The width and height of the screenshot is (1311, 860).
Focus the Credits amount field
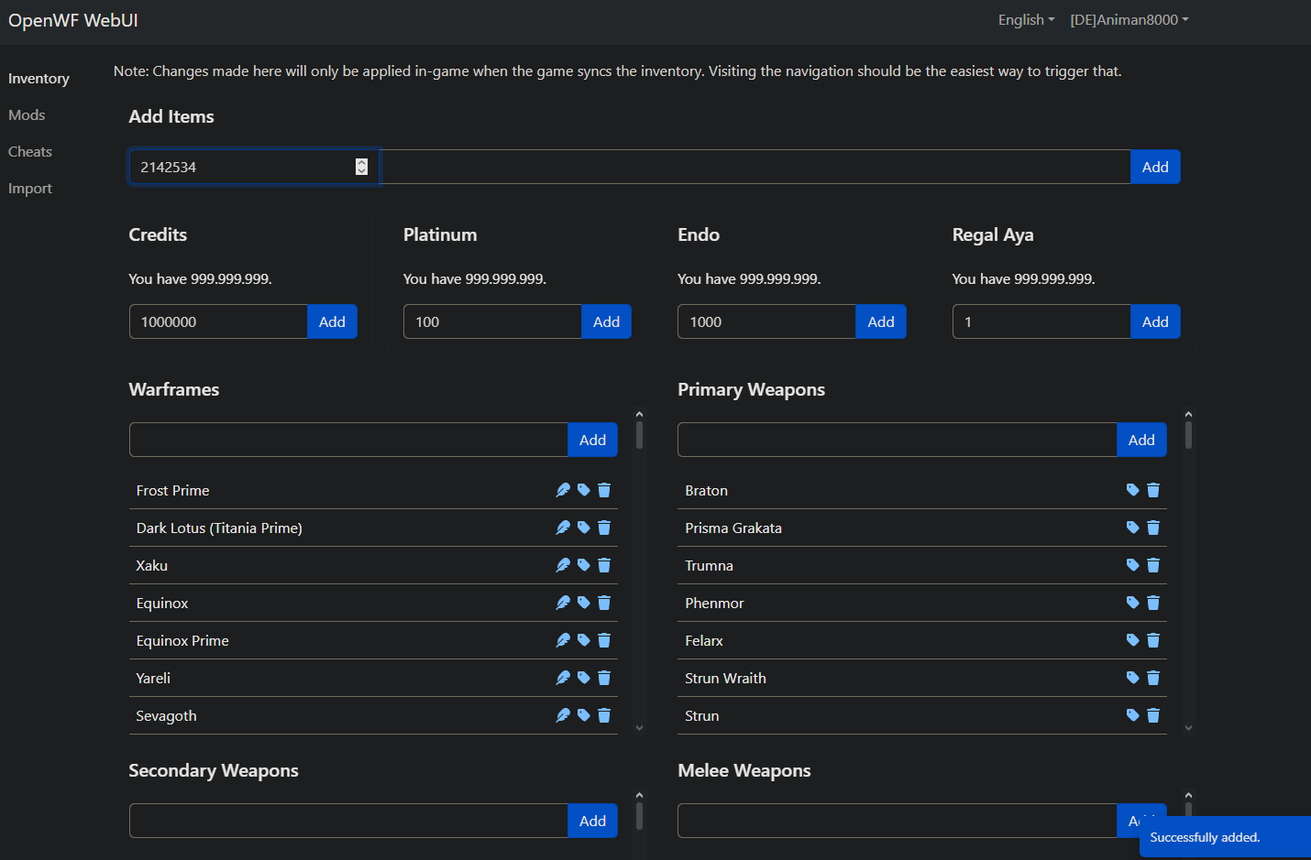click(218, 321)
